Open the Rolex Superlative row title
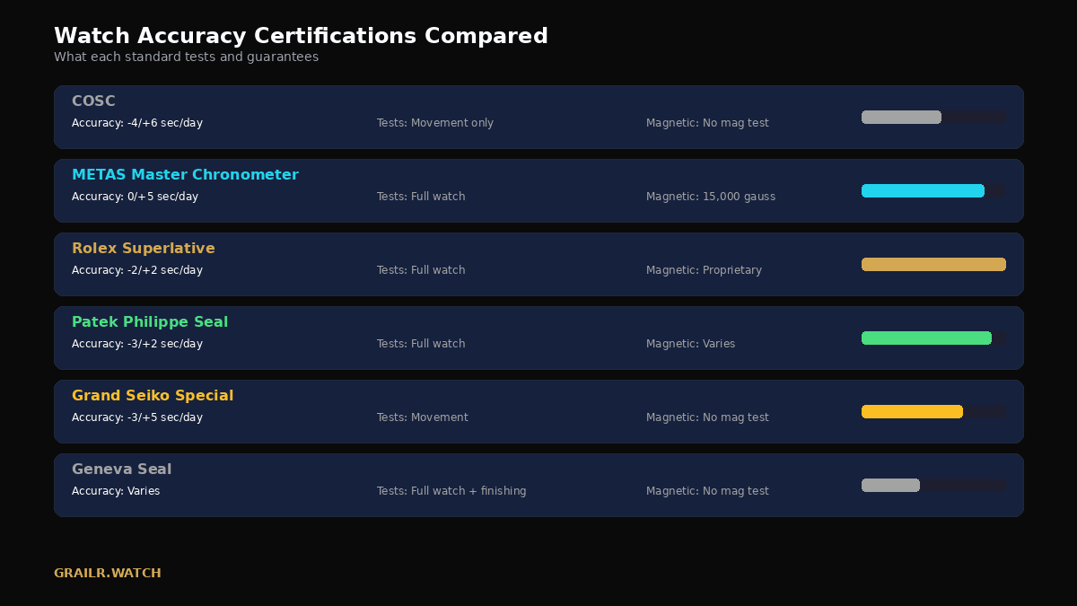Viewport: 1077px width, 606px height. click(144, 249)
